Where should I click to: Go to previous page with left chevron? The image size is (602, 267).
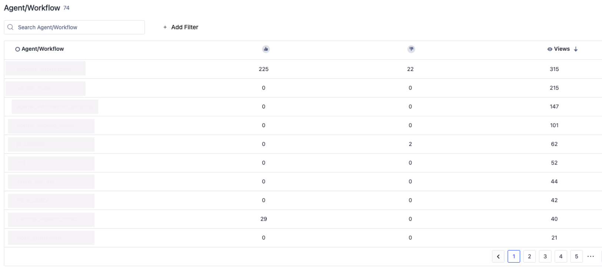[498, 256]
